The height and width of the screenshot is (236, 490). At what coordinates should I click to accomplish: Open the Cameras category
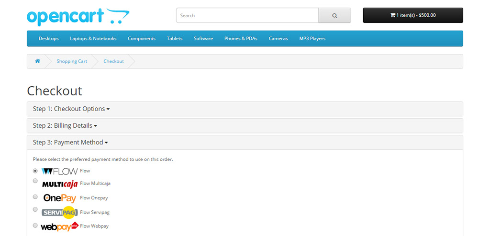click(x=278, y=38)
